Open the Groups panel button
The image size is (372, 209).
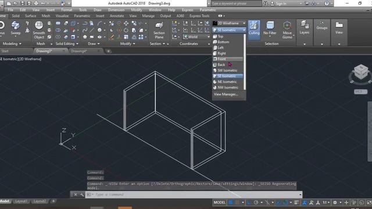point(321,26)
